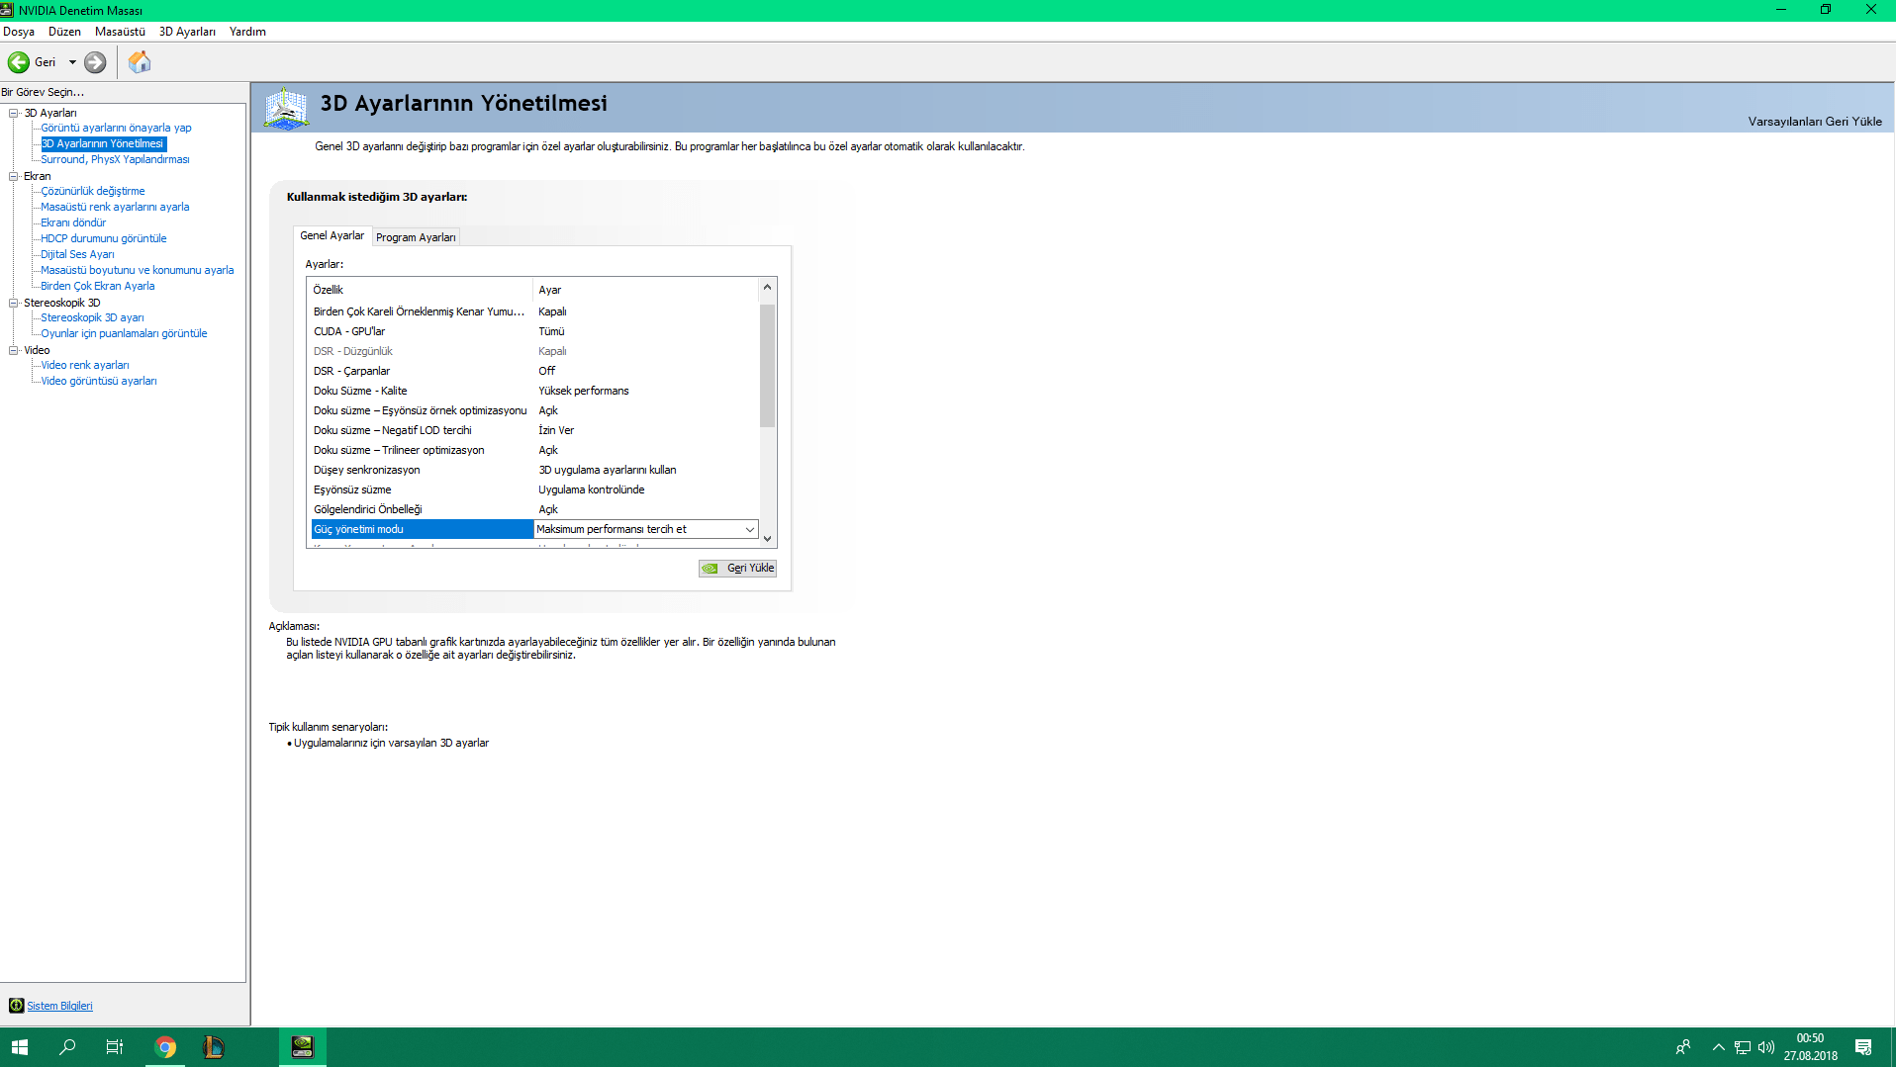Go back with the green Geri arrow
The width and height of the screenshot is (1896, 1067).
pyautogui.click(x=19, y=62)
